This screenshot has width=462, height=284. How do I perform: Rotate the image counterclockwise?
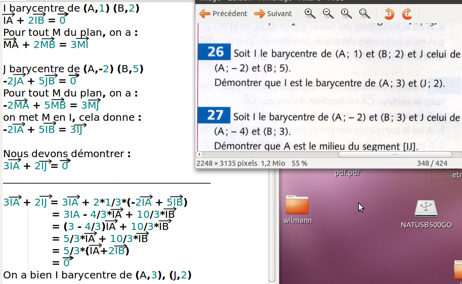click(389, 14)
